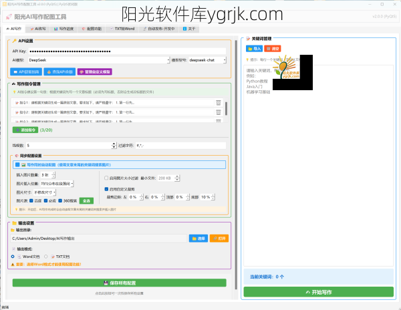Click the blue 选择 folder button

click(198, 239)
